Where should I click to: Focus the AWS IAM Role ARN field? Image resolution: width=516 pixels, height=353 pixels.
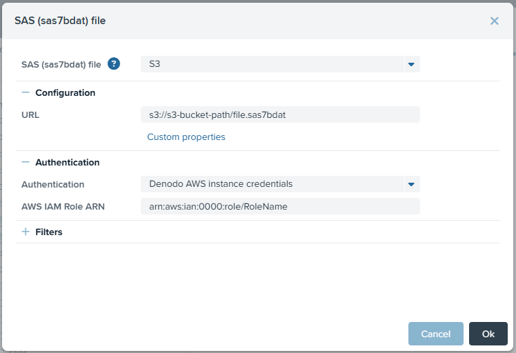pyautogui.click(x=280, y=206)
